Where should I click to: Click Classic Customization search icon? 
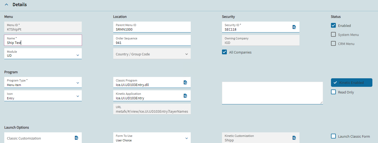tap(76, 138)
